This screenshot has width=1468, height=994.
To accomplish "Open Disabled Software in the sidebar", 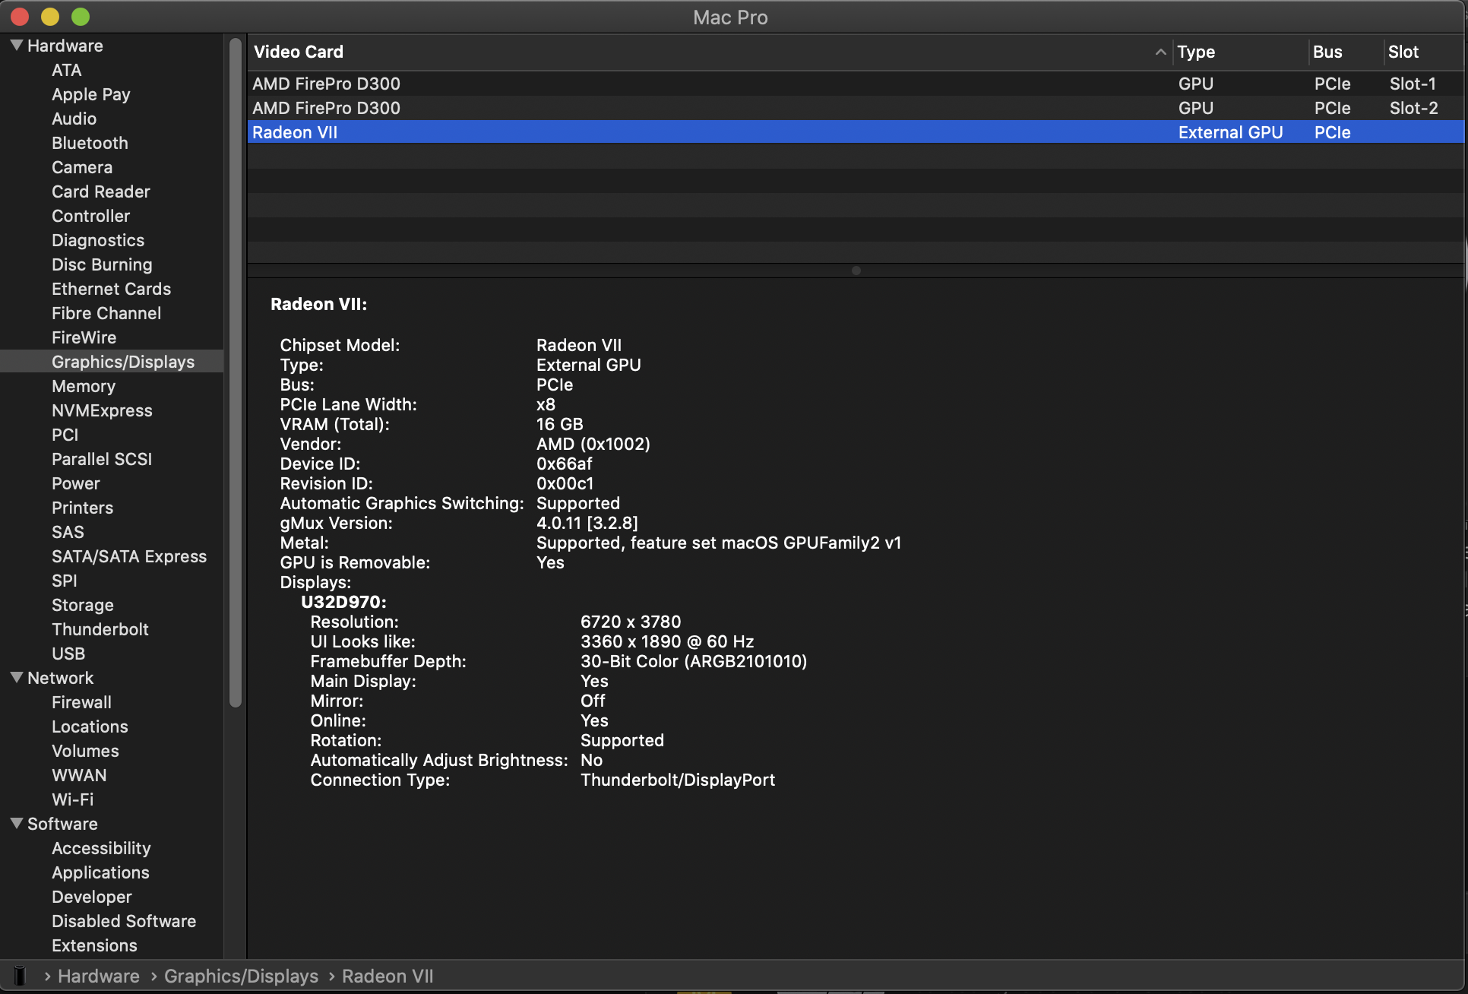I will [x=124, y=921].
